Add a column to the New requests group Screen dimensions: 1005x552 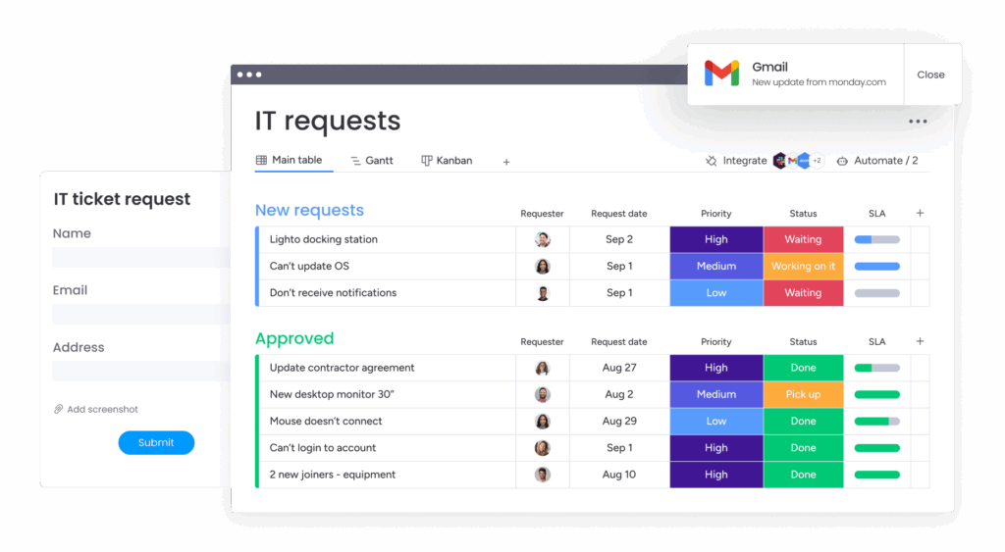[920, 213]
